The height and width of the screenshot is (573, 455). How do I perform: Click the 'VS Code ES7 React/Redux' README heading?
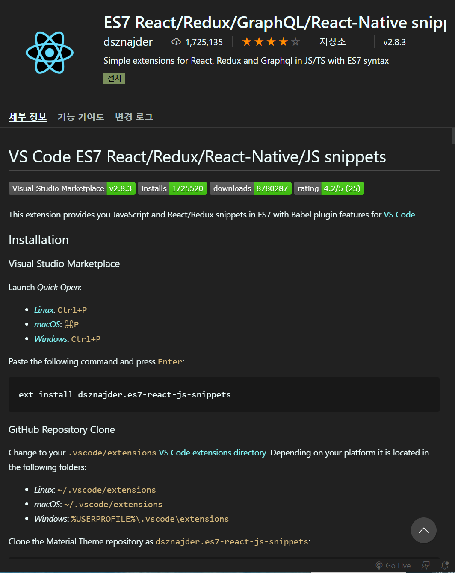click(197, 157)
